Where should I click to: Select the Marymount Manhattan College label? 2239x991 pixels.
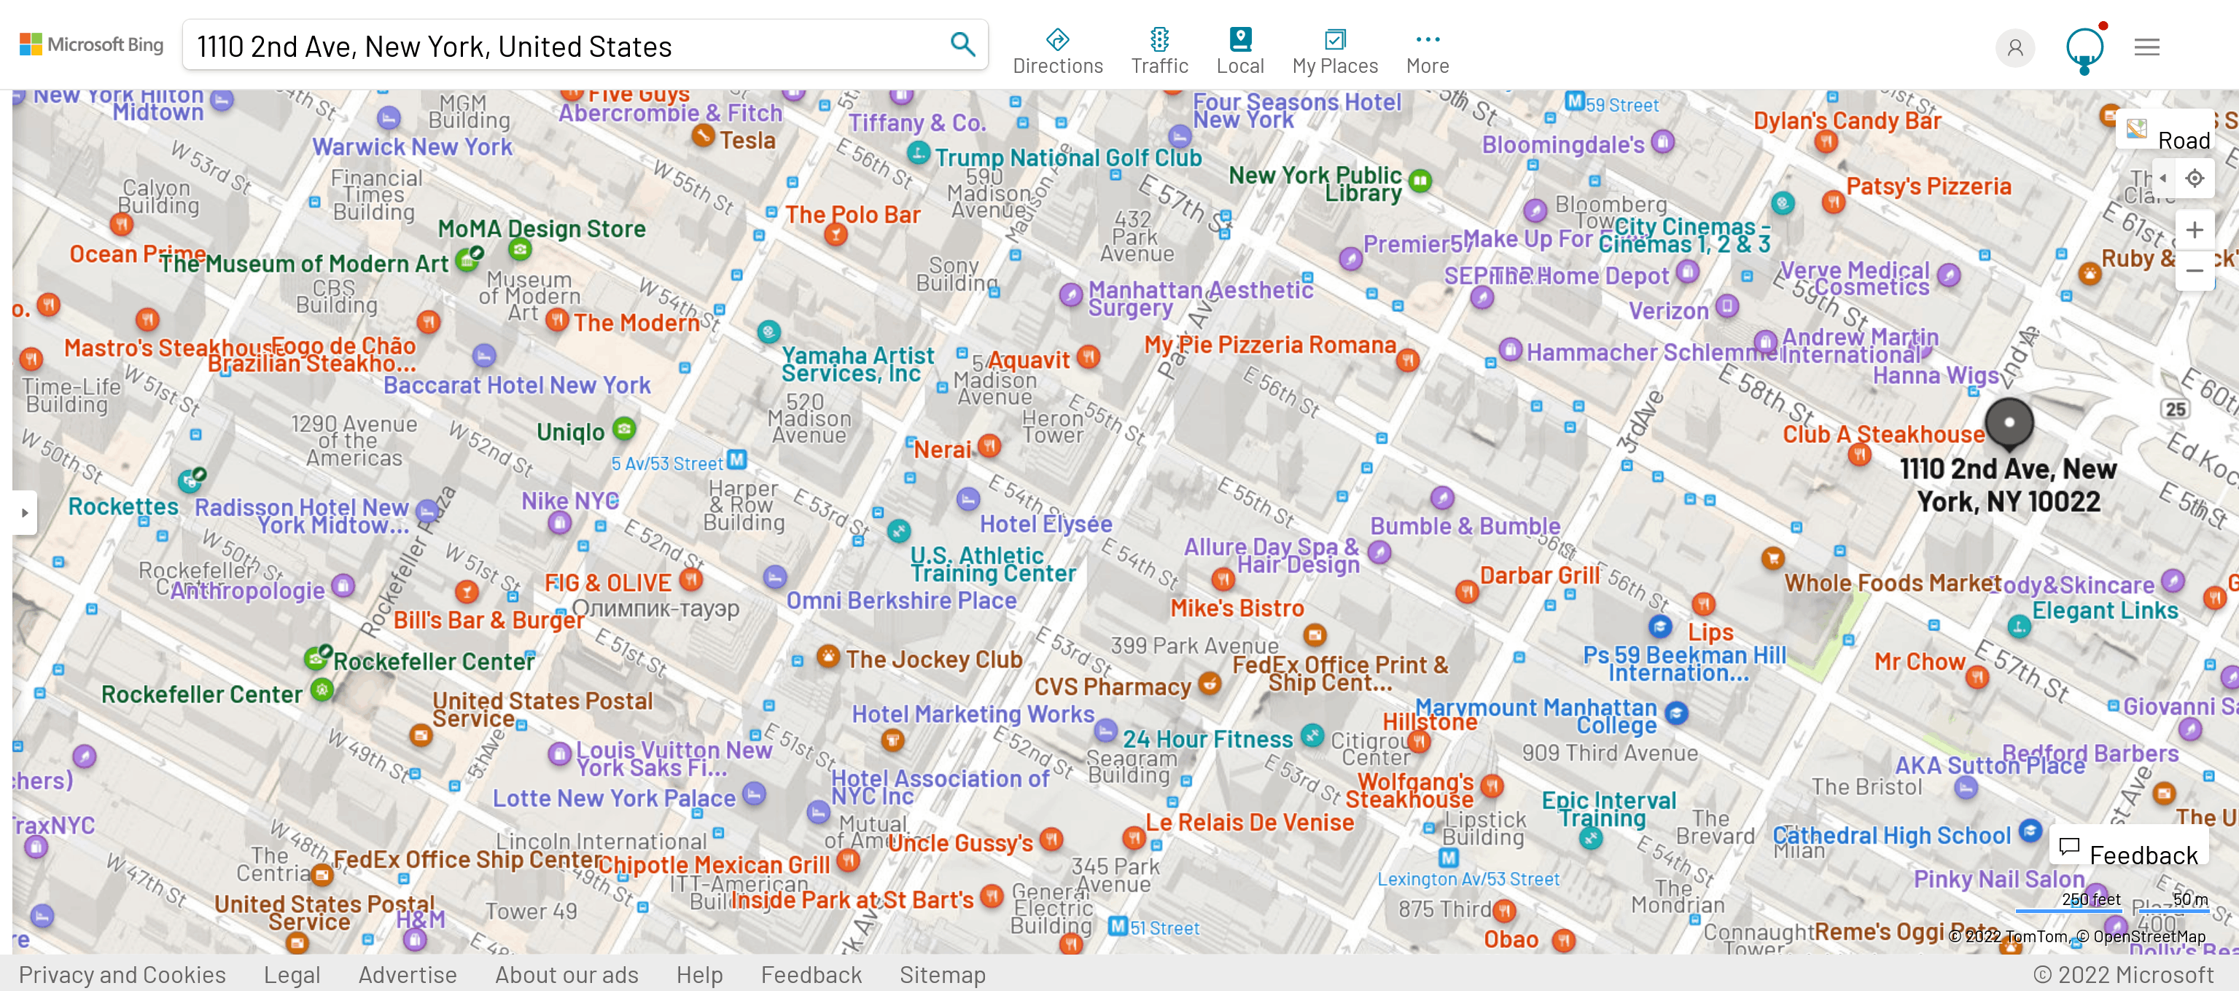coord(1537,716)
